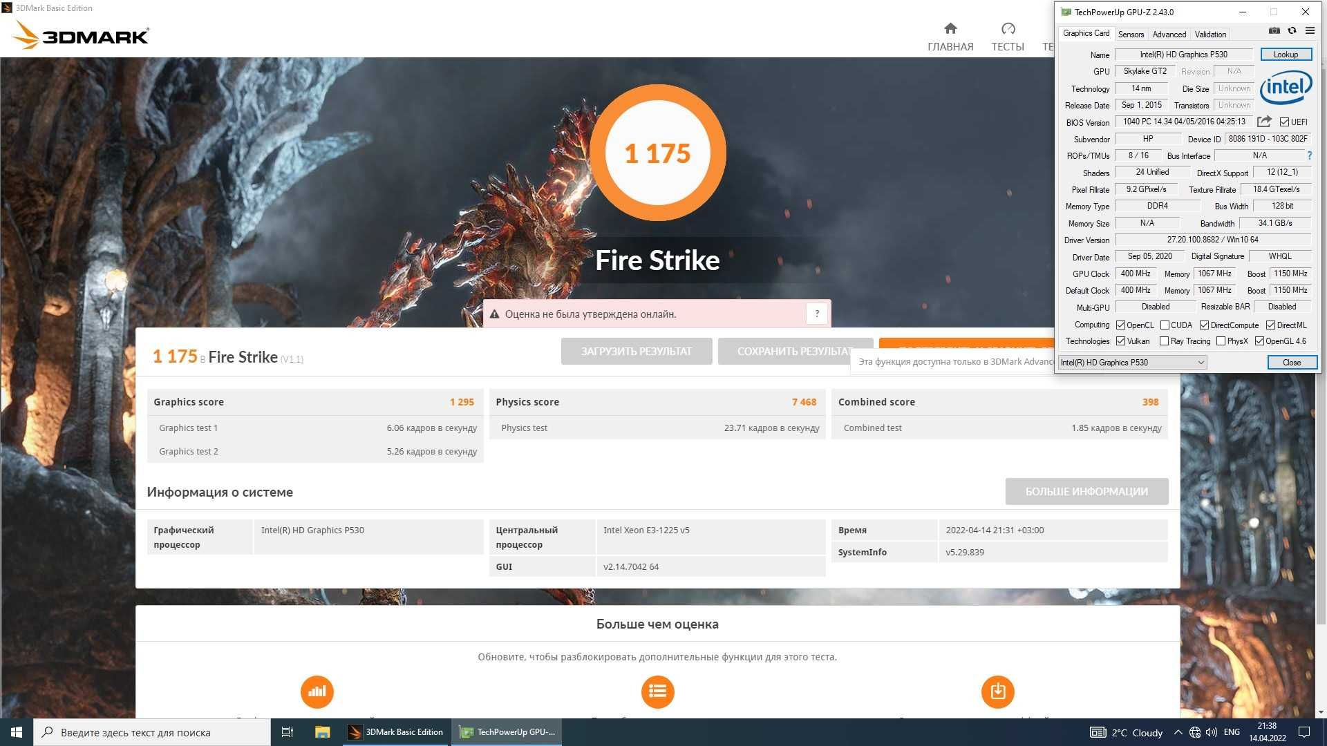
Task: Click the Intel Xeon E3-1225 v5 text
Action: [x=646, y=530]
